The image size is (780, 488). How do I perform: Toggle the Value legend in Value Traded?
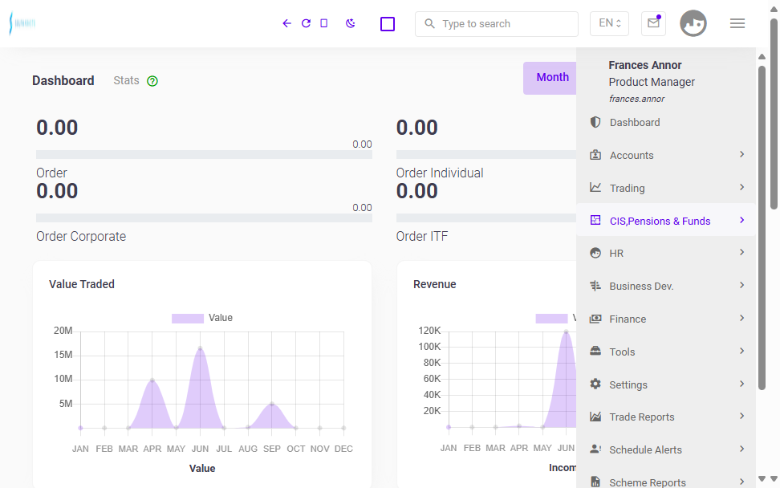click(202, 318)
